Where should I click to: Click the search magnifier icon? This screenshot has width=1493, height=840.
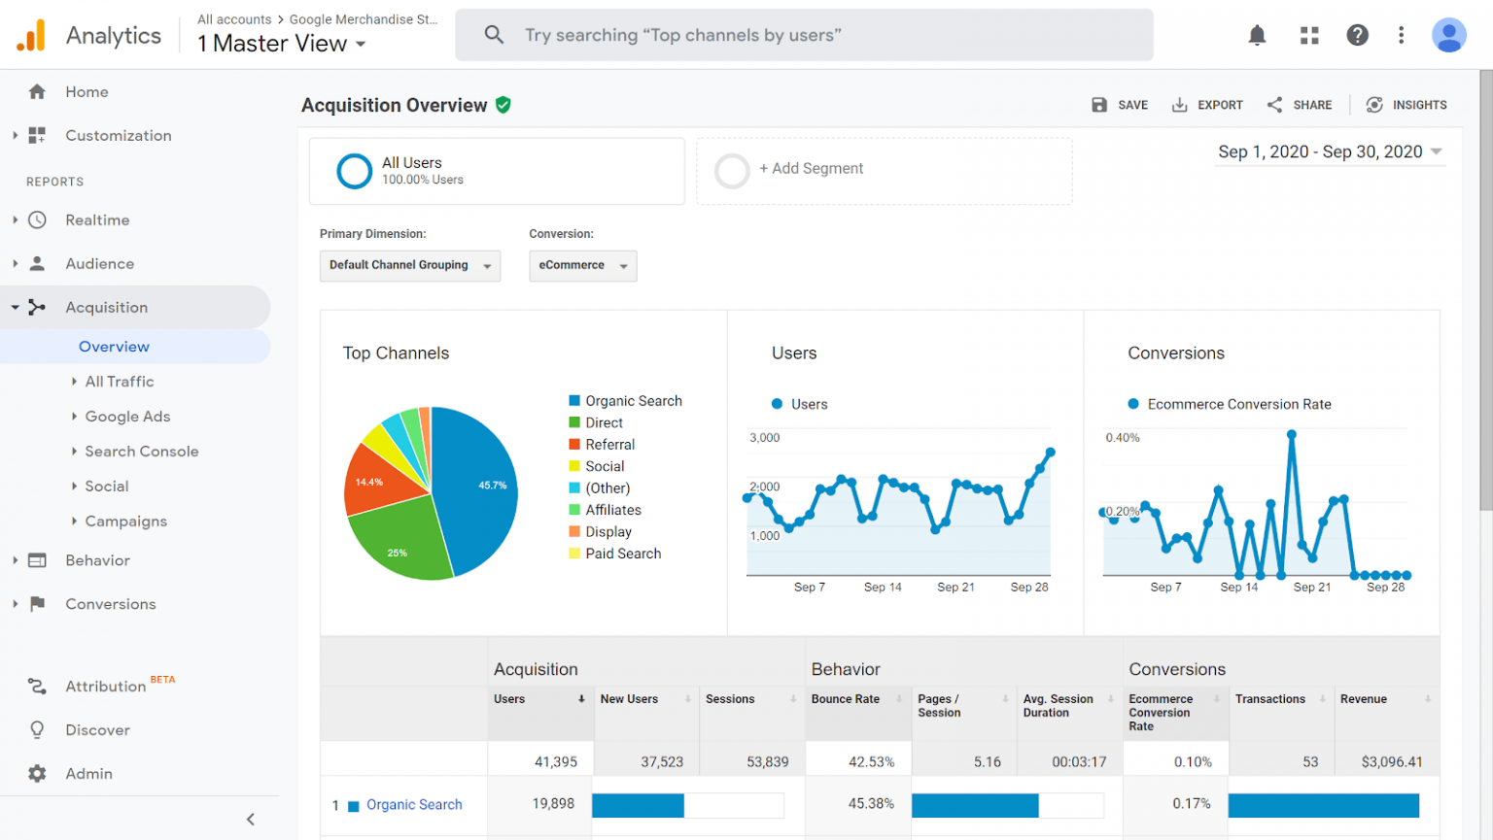[494, 35]
